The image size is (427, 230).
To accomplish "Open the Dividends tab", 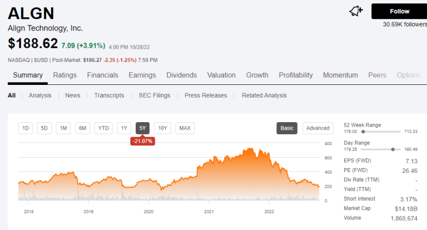I will click(182, 75).
